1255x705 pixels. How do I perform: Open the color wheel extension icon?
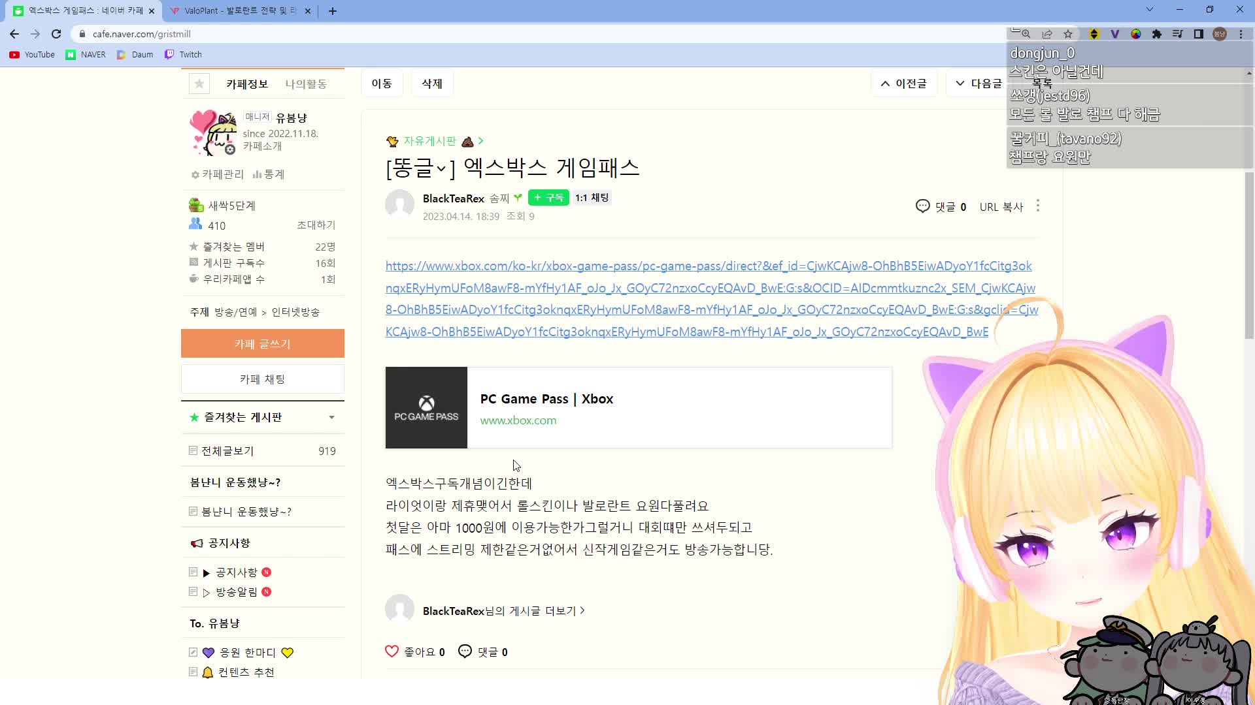pos(1136,34)
